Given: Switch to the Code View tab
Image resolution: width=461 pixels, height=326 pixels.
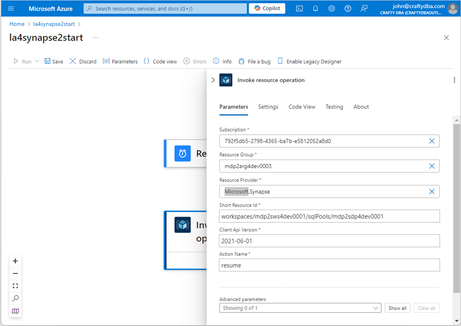Looking at the screenshot, I should click(x=302, y=107).
